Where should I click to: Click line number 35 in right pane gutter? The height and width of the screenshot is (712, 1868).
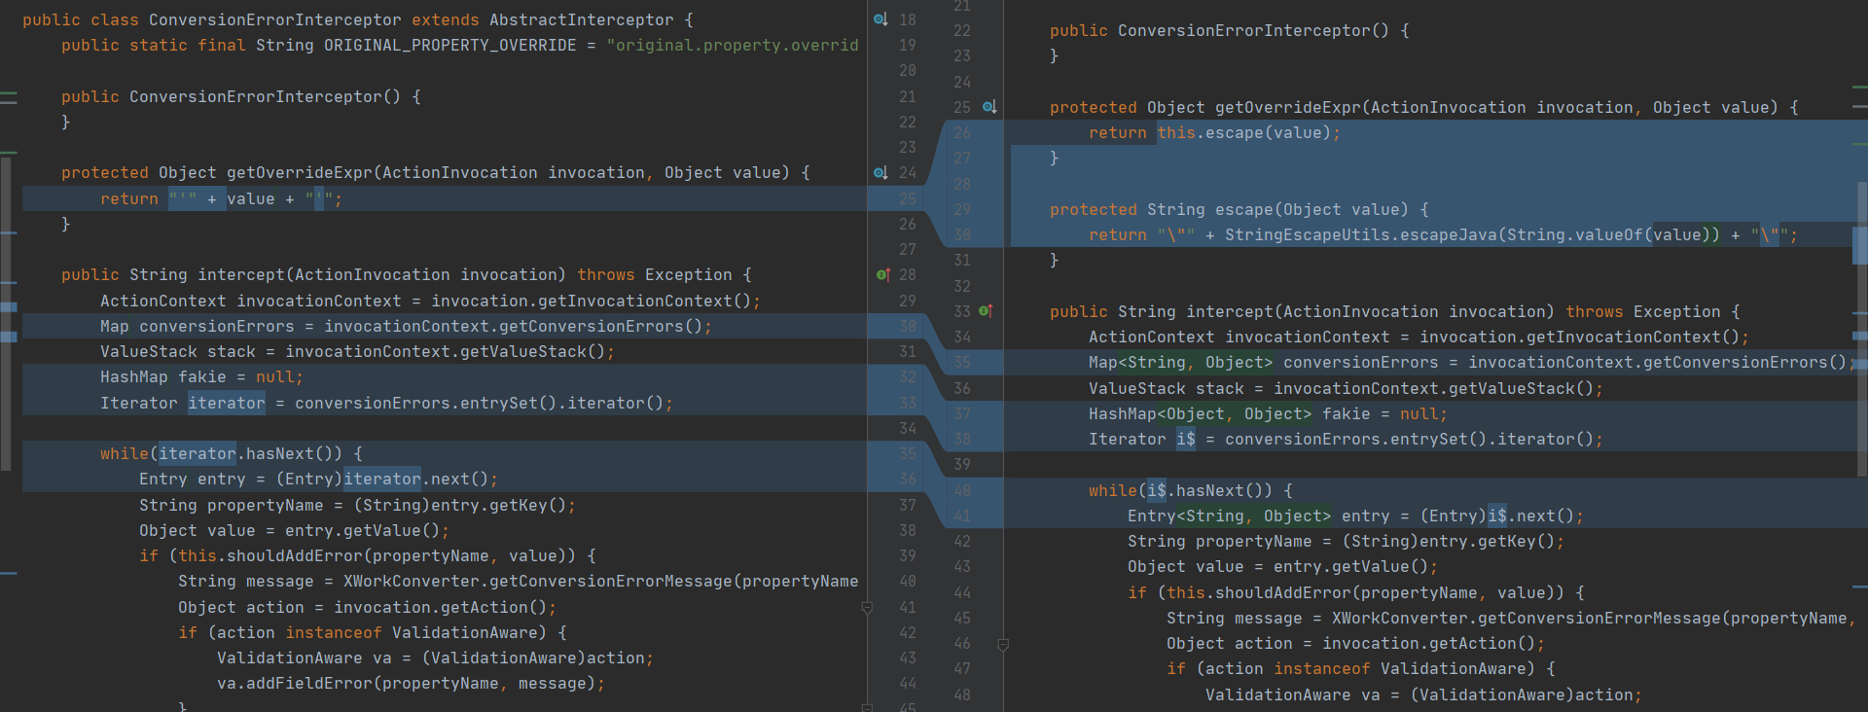961,363
